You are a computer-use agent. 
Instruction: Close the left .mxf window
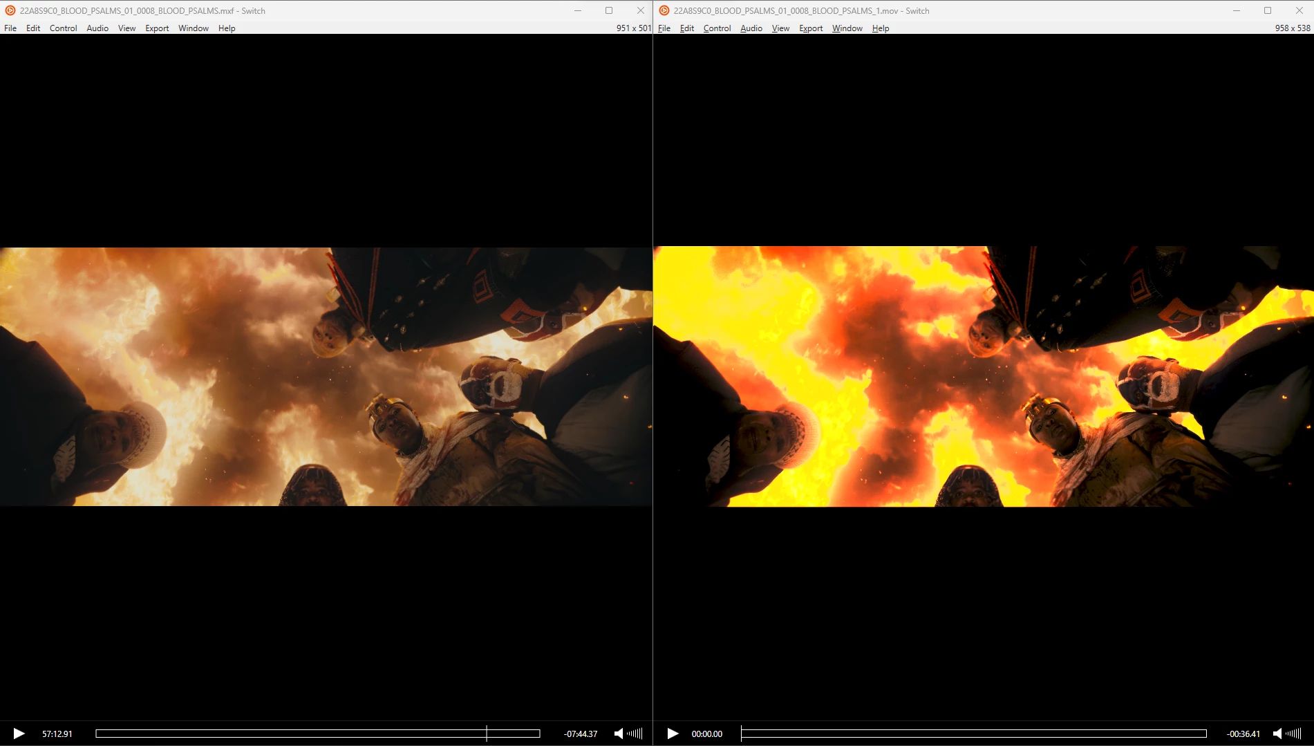click(641, 10)
